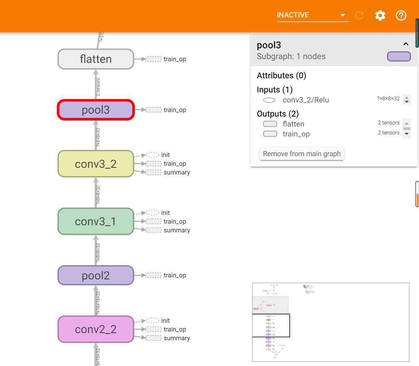
Task: Click the Outputs list down arrow
Action: (406, 134)
